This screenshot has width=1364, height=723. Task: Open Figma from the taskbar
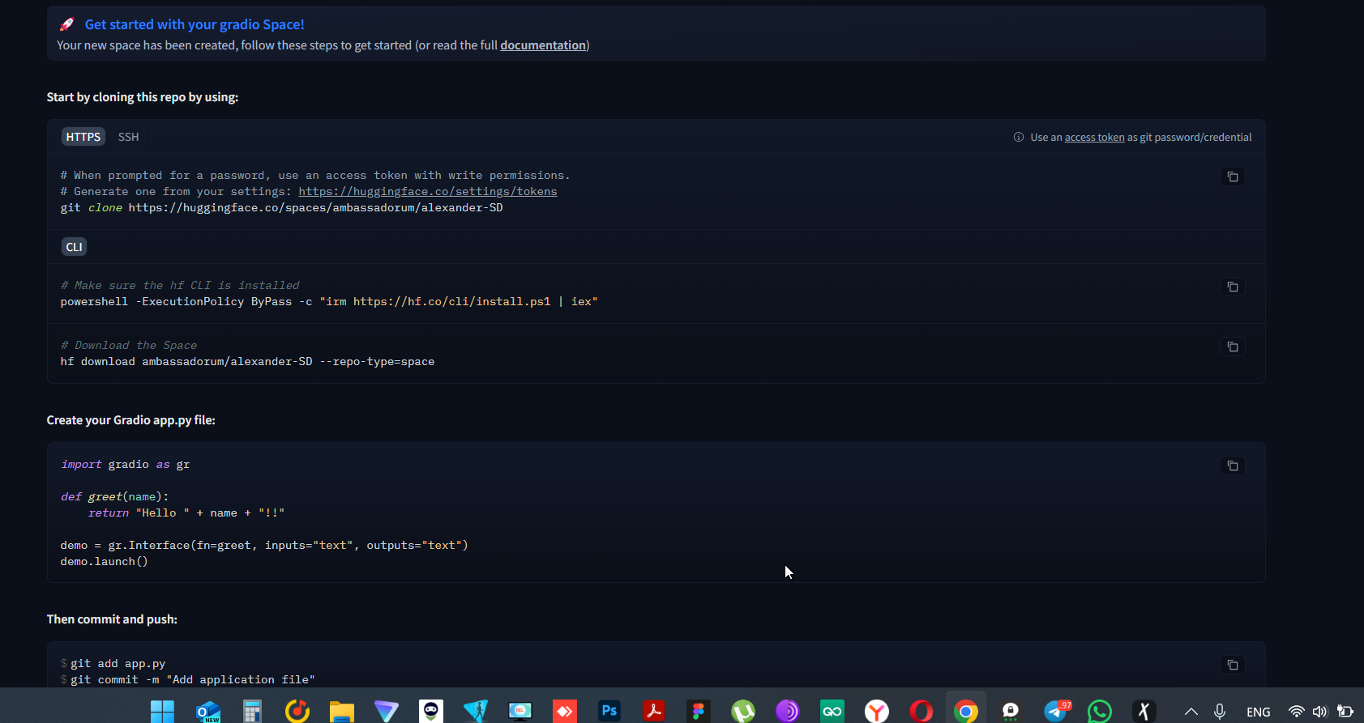(699, 712)
